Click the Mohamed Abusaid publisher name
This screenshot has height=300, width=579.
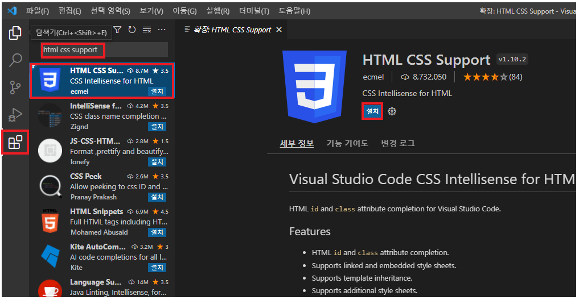tap(99, 232)
